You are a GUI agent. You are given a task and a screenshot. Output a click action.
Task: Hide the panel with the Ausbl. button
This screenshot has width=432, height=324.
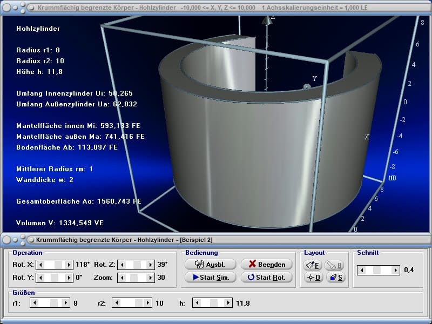pos(211,264)
